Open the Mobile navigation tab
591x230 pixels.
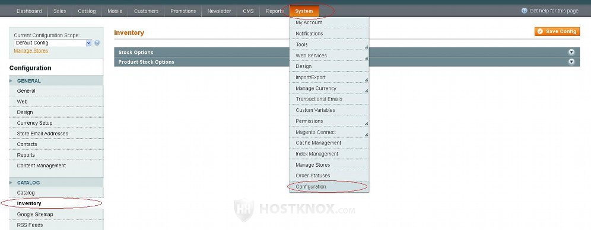[x=115, y=11]
